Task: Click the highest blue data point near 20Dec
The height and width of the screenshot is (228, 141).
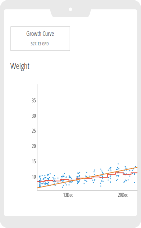Action: [118, 164]
